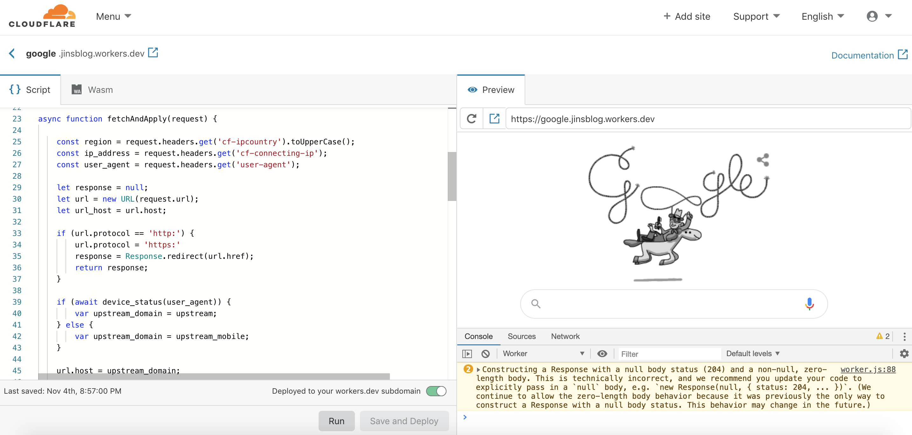Switch to the Wasm tab
Image resolution: width=912 pixels, height=435 pixels.
click(92, 90)
